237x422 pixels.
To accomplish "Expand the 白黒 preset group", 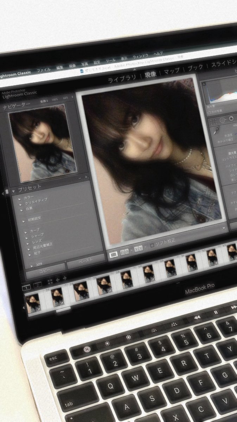I will pos(21,210).
